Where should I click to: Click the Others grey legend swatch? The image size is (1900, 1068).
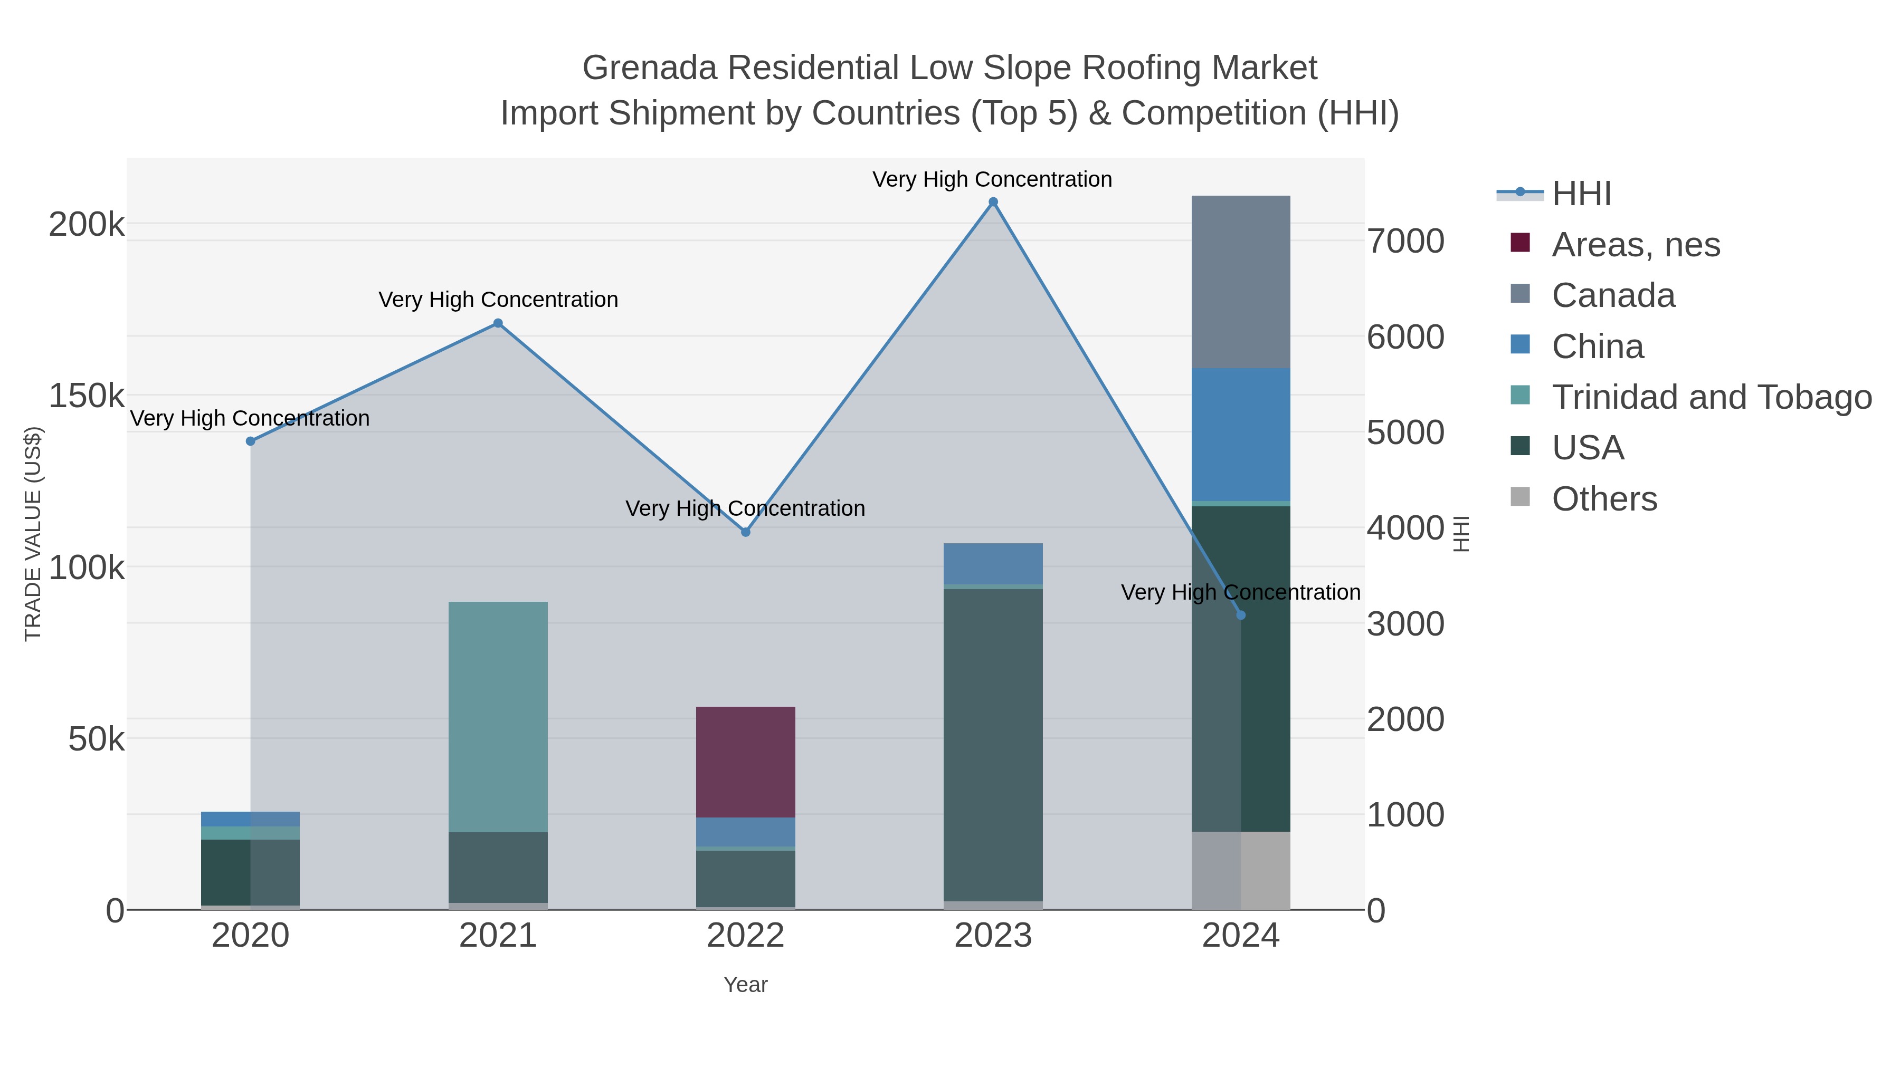(1520, 497)
